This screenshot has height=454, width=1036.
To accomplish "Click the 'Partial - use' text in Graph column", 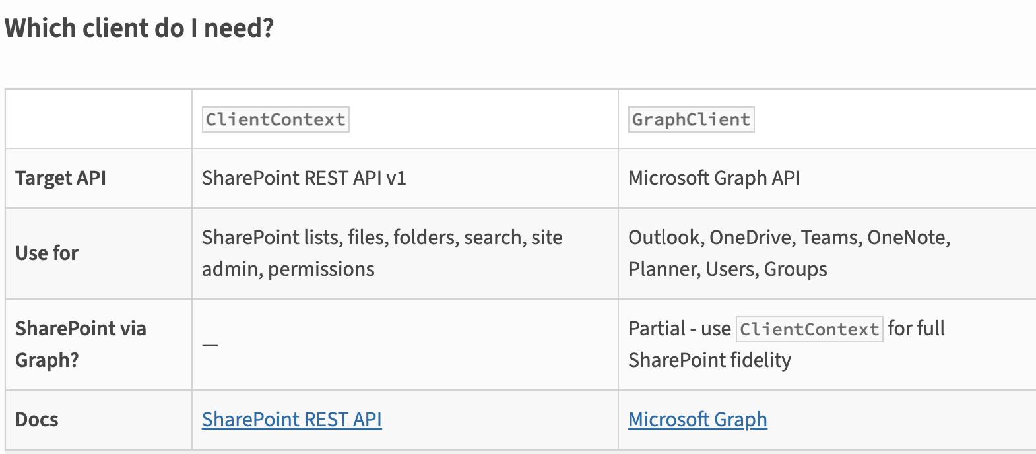I will tap(680, 329).
